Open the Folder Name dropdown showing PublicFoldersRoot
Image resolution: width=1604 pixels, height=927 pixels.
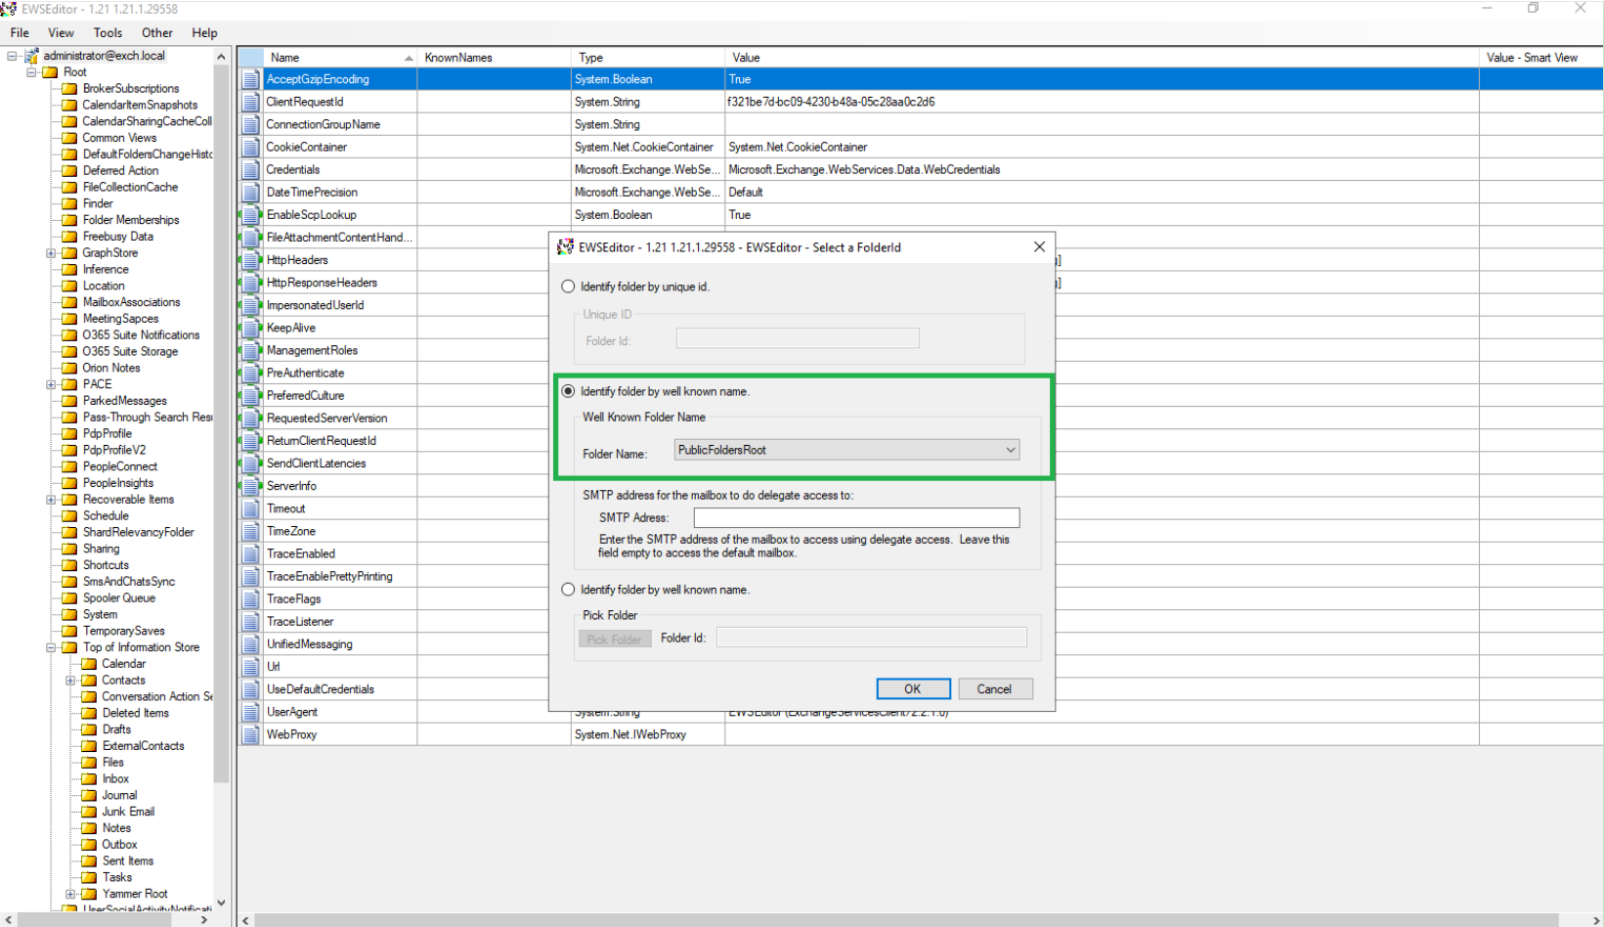[x=846, y=450]
